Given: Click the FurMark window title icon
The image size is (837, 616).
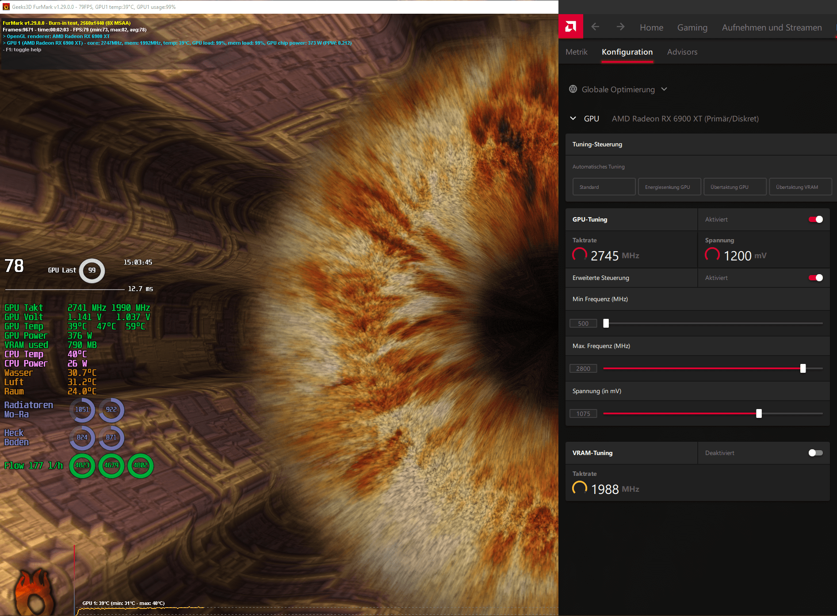Looking at the screenshot, I should tap(6, 7).
